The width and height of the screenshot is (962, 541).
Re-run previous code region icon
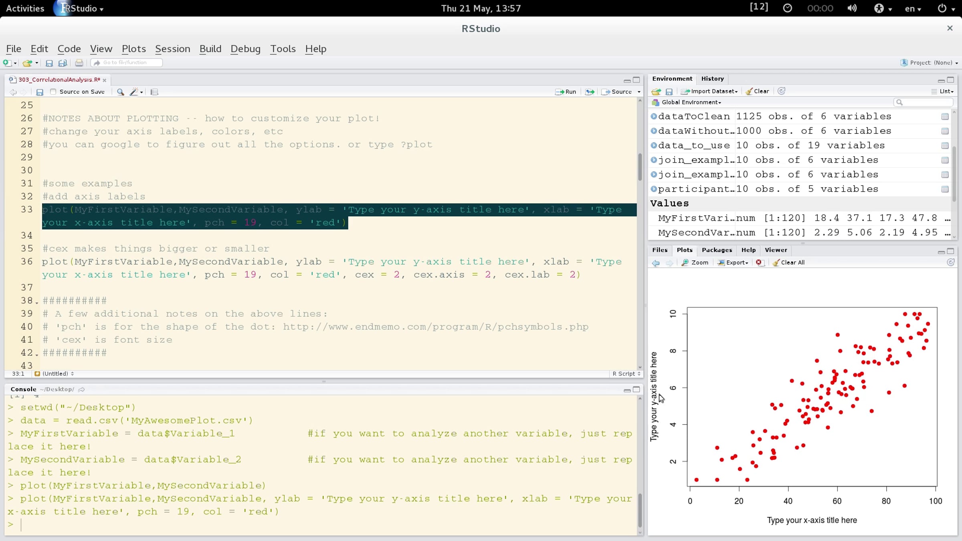tap(590, 92)
